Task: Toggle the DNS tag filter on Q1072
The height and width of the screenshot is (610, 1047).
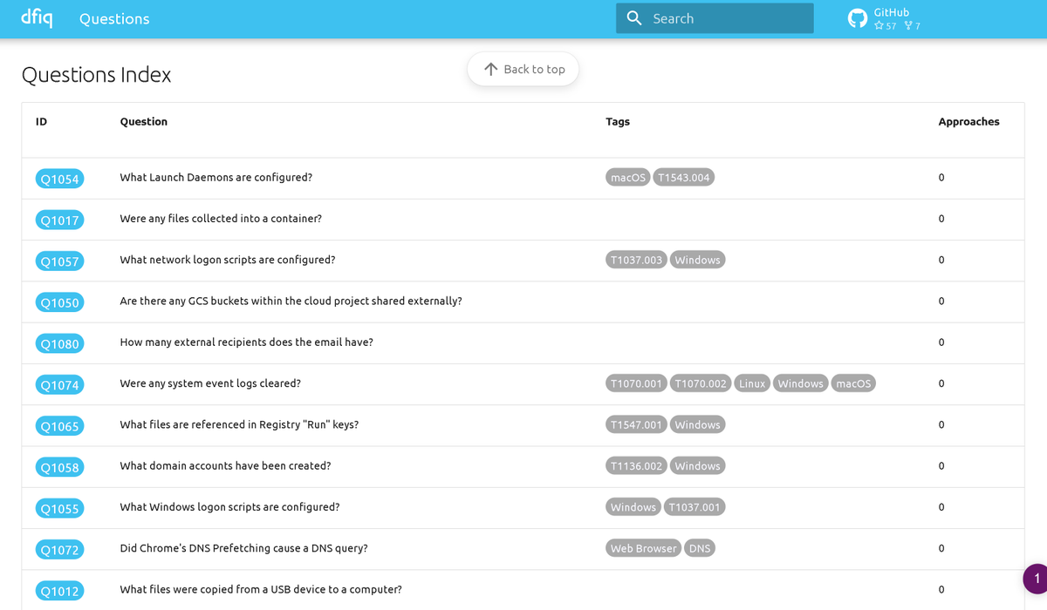Action: tap(700, 547)
